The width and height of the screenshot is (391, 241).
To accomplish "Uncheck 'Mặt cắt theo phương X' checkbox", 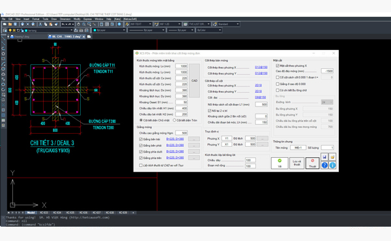I will coord(278,66).
